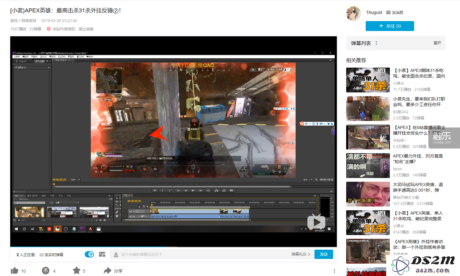
Task: Open thumbnail of APEX暴力外挂 video
Action: click(368, 166)
